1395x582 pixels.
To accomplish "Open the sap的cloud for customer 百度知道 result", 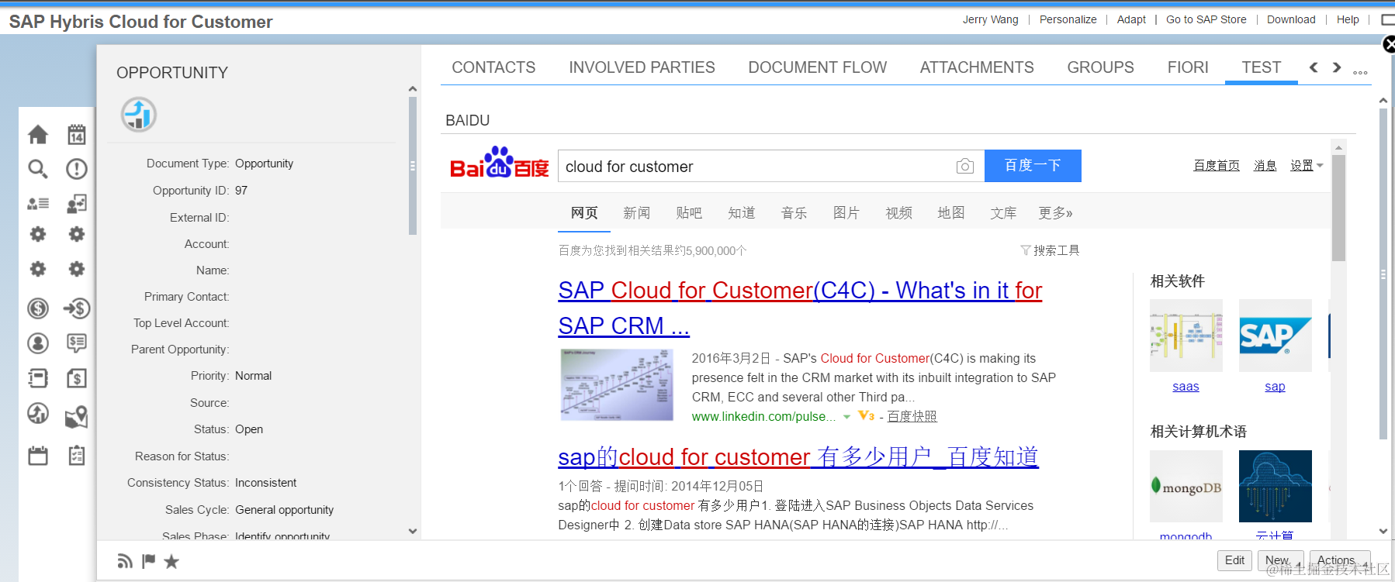I will pos(798,456).
